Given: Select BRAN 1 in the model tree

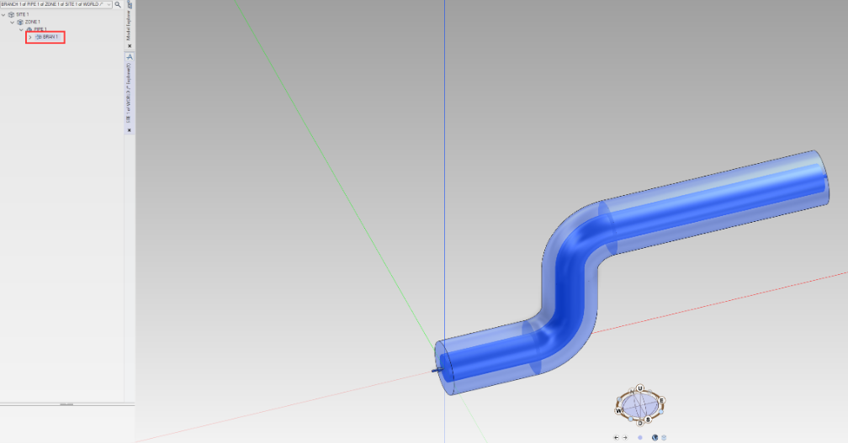Looking at the screenshot, I should click(x=50, y=37).
